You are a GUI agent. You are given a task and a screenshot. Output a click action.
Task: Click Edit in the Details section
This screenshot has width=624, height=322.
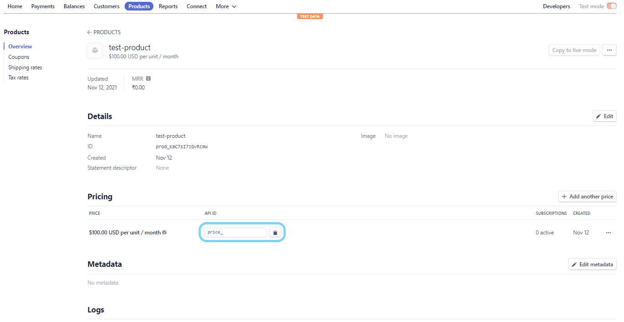click(604, 116)
